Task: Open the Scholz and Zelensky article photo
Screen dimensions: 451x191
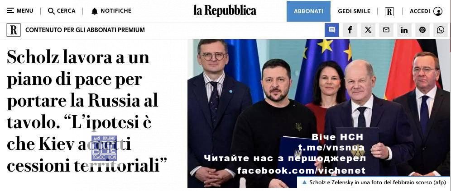Action: (319, 113)
